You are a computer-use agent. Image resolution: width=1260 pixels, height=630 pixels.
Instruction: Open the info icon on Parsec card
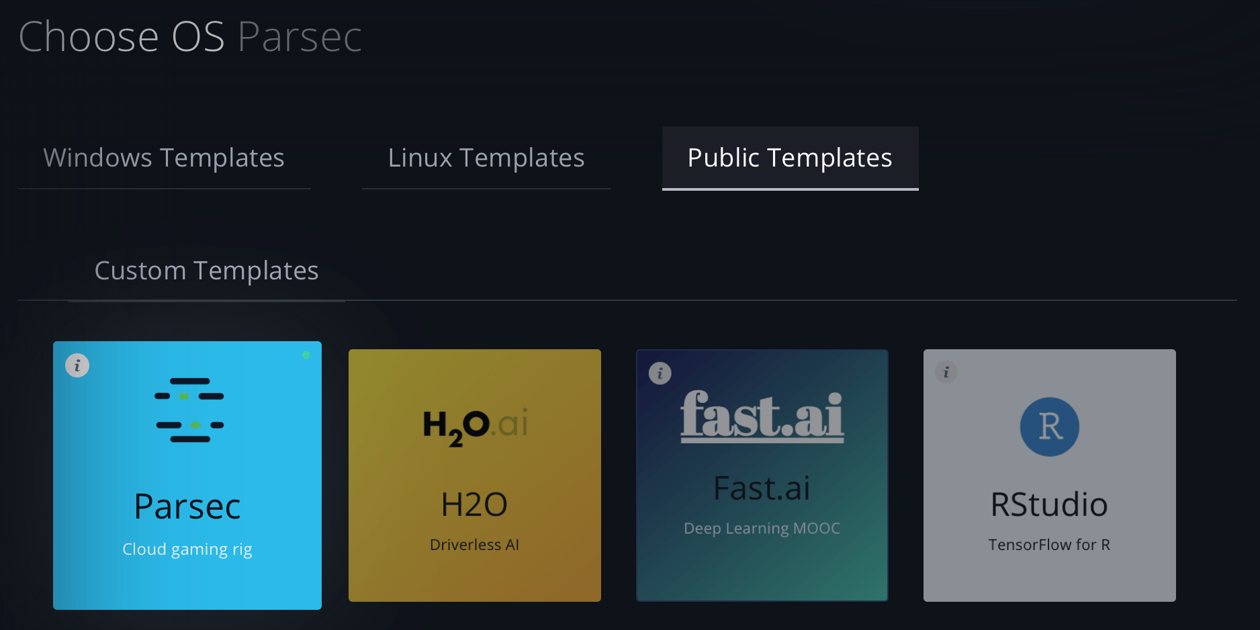click(x=77, y=365)
